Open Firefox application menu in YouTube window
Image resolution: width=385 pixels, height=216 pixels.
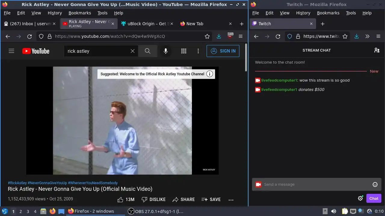(241, 36)
